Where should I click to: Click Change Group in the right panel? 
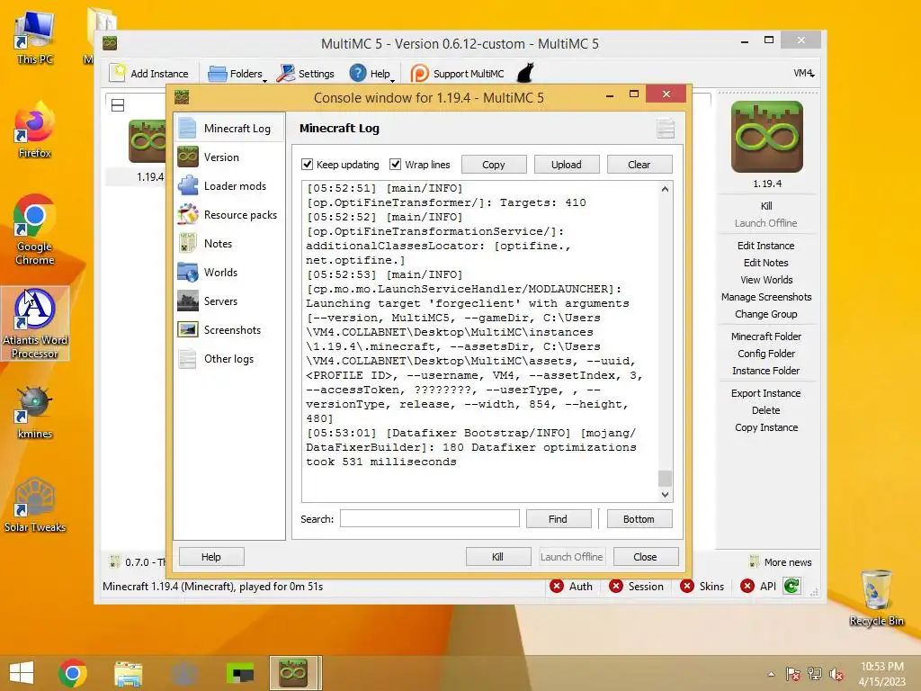(766, 314)
